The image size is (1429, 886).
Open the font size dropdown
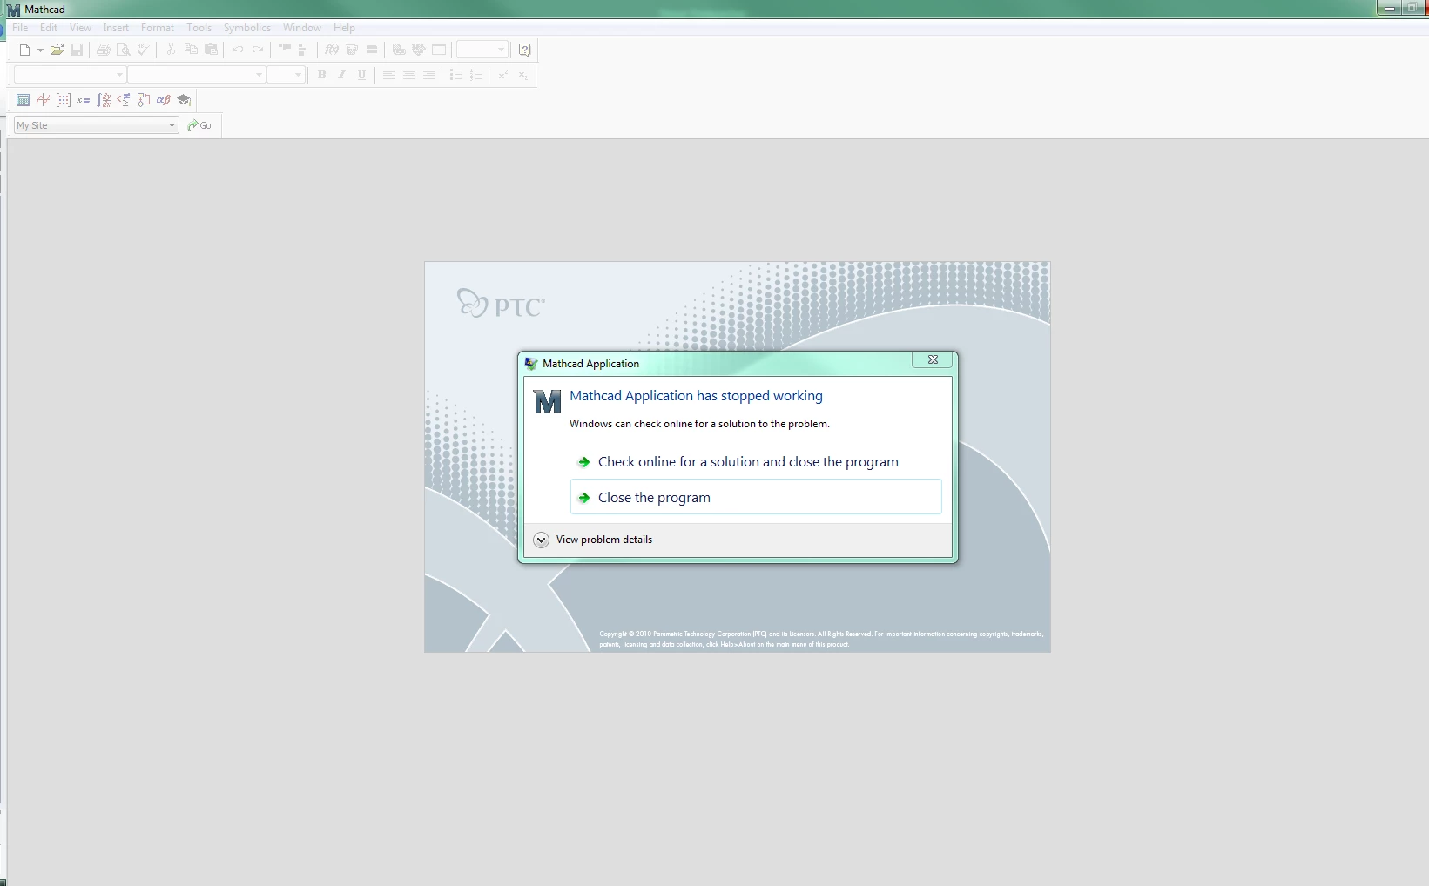coord(298,75)
